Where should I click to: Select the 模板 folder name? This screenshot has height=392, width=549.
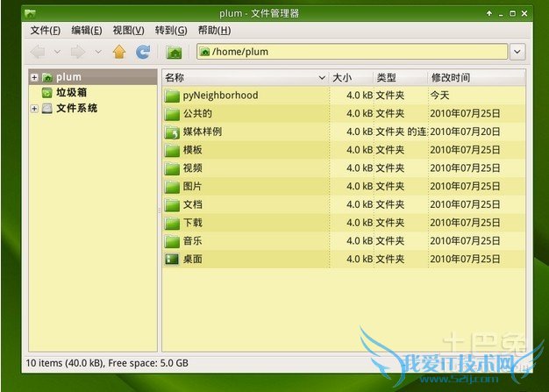click(193, 150)
